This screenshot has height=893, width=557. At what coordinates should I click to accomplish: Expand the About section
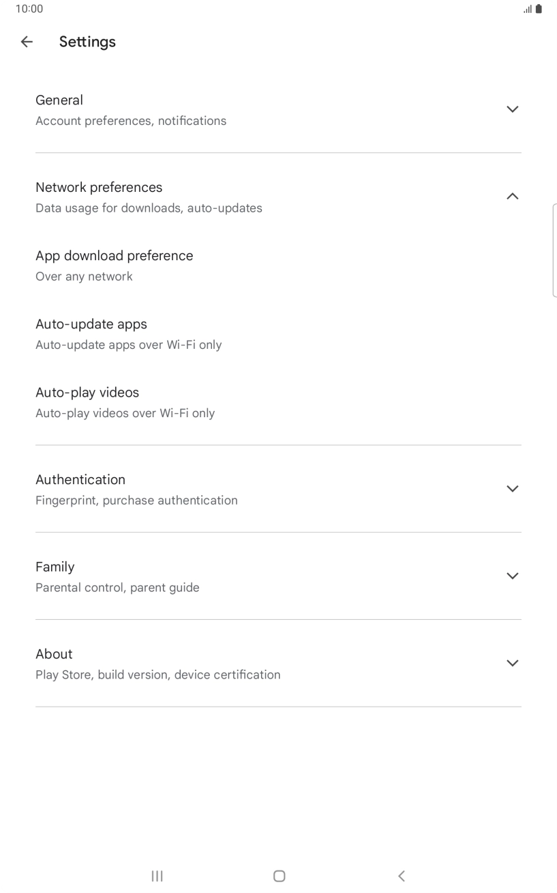(512, 663)
